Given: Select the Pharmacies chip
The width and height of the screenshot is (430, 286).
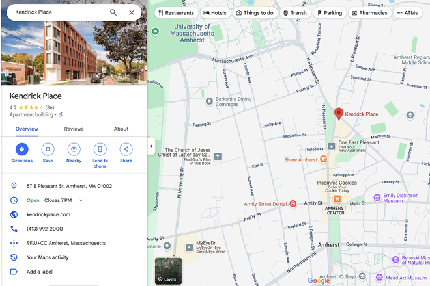Looking at the screenshot, I should [369, 13].
